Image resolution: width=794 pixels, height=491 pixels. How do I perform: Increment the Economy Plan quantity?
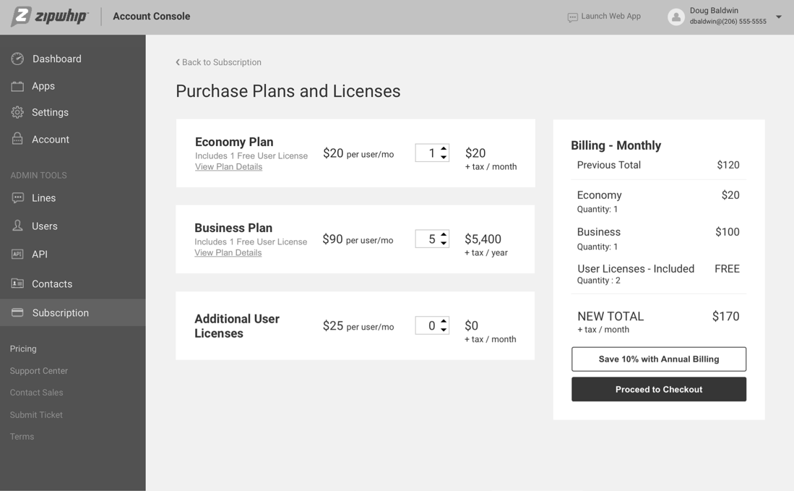click(443, 149)
